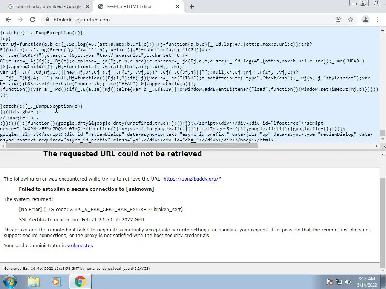386x289 pixels.
Task: Minimize the Chrome window
Action: coord(354,3)
